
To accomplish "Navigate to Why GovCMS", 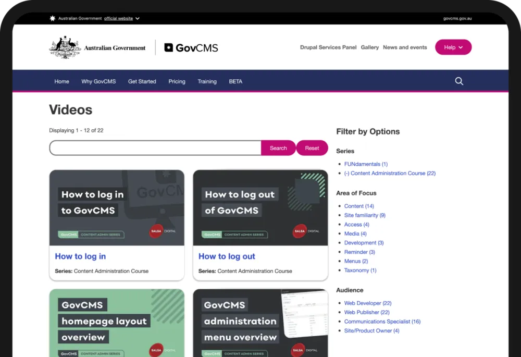I will [98, 81].
